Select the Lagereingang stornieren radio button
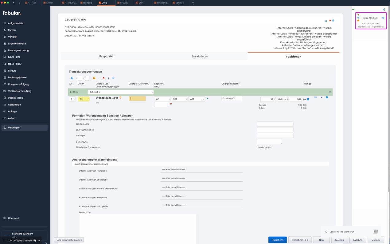Image resolution: width=390 pixels, height=244 pixels. coord(326,232)
